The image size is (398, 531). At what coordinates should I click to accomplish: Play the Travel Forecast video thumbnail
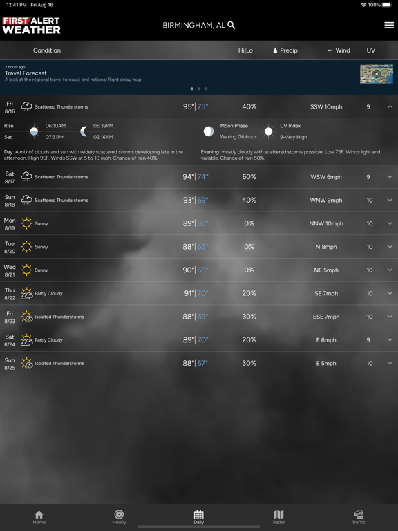377,74
